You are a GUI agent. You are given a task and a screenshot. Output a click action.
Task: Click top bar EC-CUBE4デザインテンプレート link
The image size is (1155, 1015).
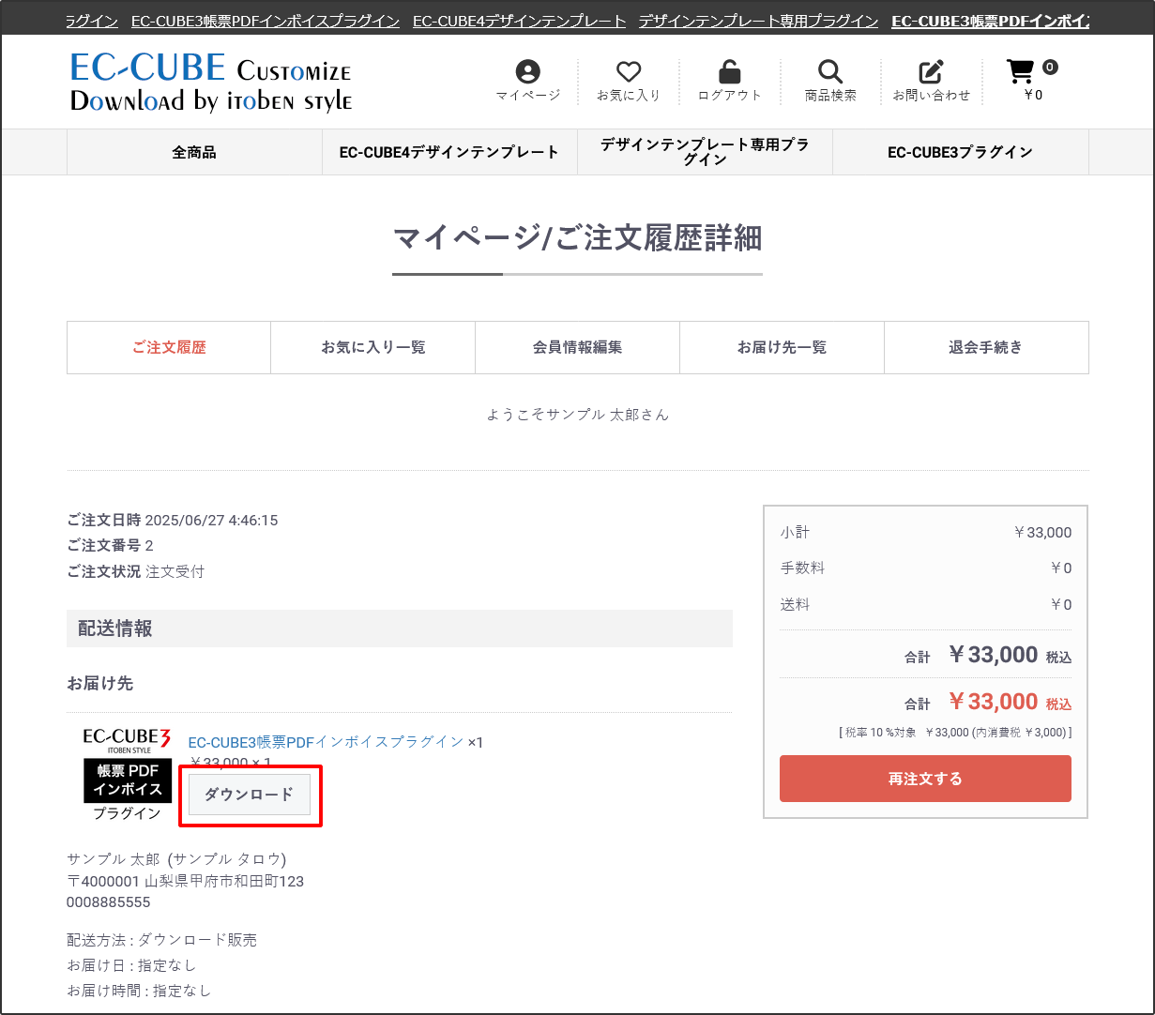coord(519,21)
